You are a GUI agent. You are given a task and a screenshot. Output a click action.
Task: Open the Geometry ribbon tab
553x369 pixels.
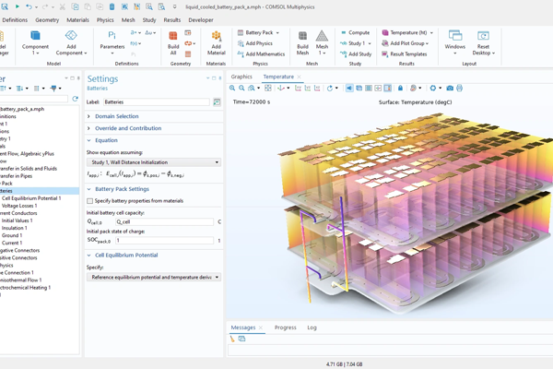coord(47,20)
